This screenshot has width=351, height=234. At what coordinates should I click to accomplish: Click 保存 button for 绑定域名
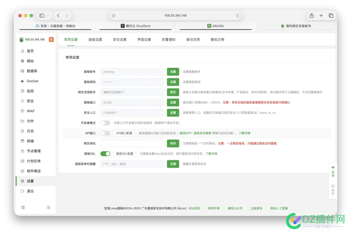pos(173,143)
